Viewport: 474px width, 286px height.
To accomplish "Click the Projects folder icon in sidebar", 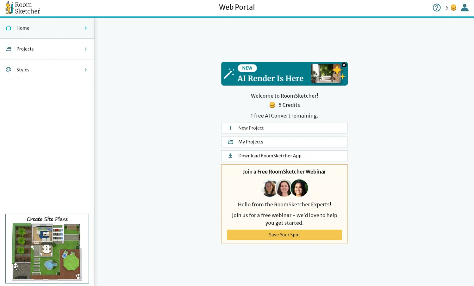I will point(9,49).
